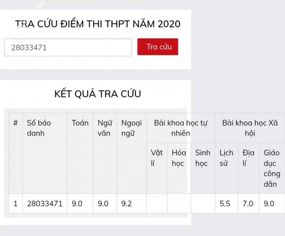This screenshot has width=285, height=236.
Task: Select the Địa lí score 7.0
Action: [248, 203]
